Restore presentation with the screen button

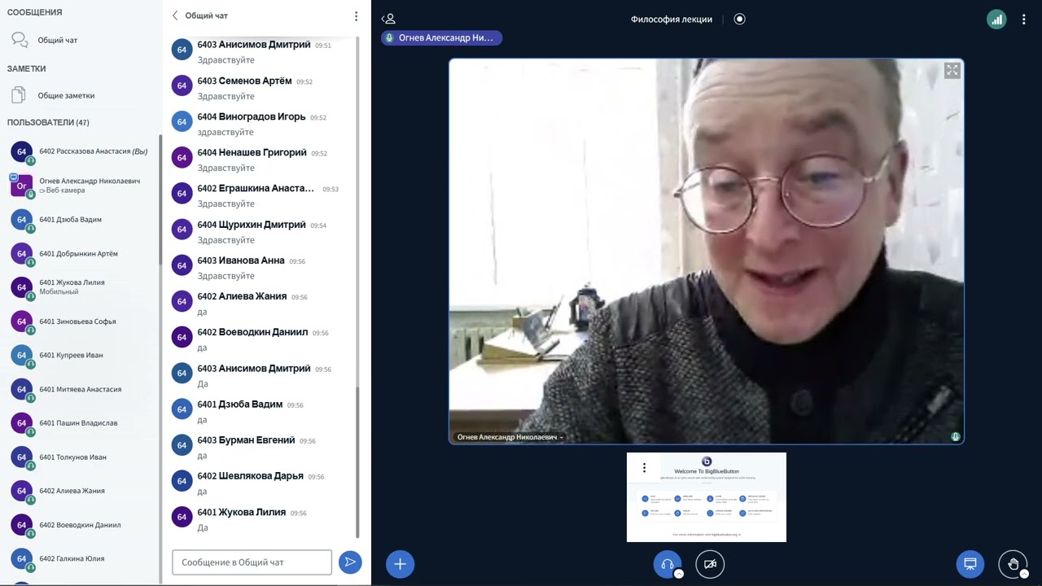pos(970,564)
